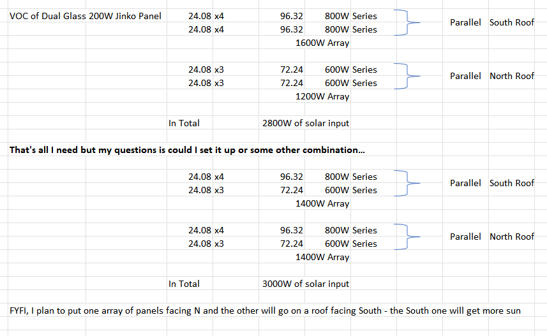This screenshot has width=547, height=336.
Task: Click the 1400W Array cell above 3000W total
Action: click(x=322, y=257)
